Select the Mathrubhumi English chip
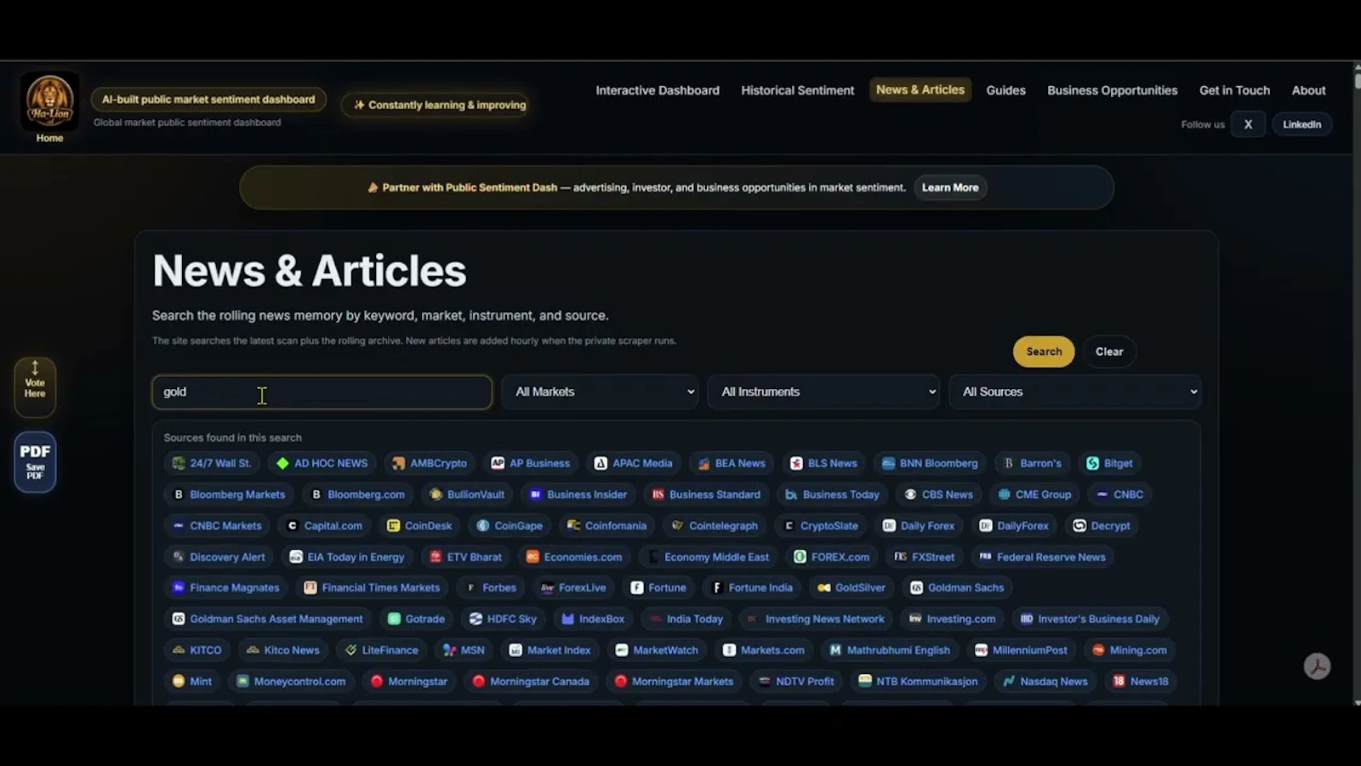 [890, 650]
